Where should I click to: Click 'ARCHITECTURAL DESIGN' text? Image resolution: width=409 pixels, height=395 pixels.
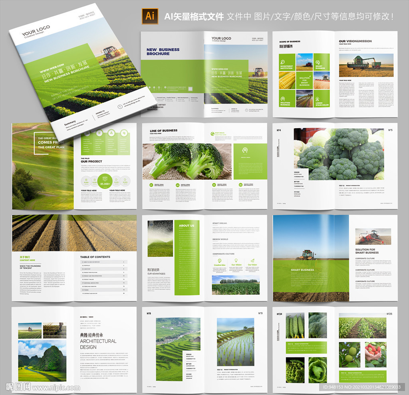98,344
